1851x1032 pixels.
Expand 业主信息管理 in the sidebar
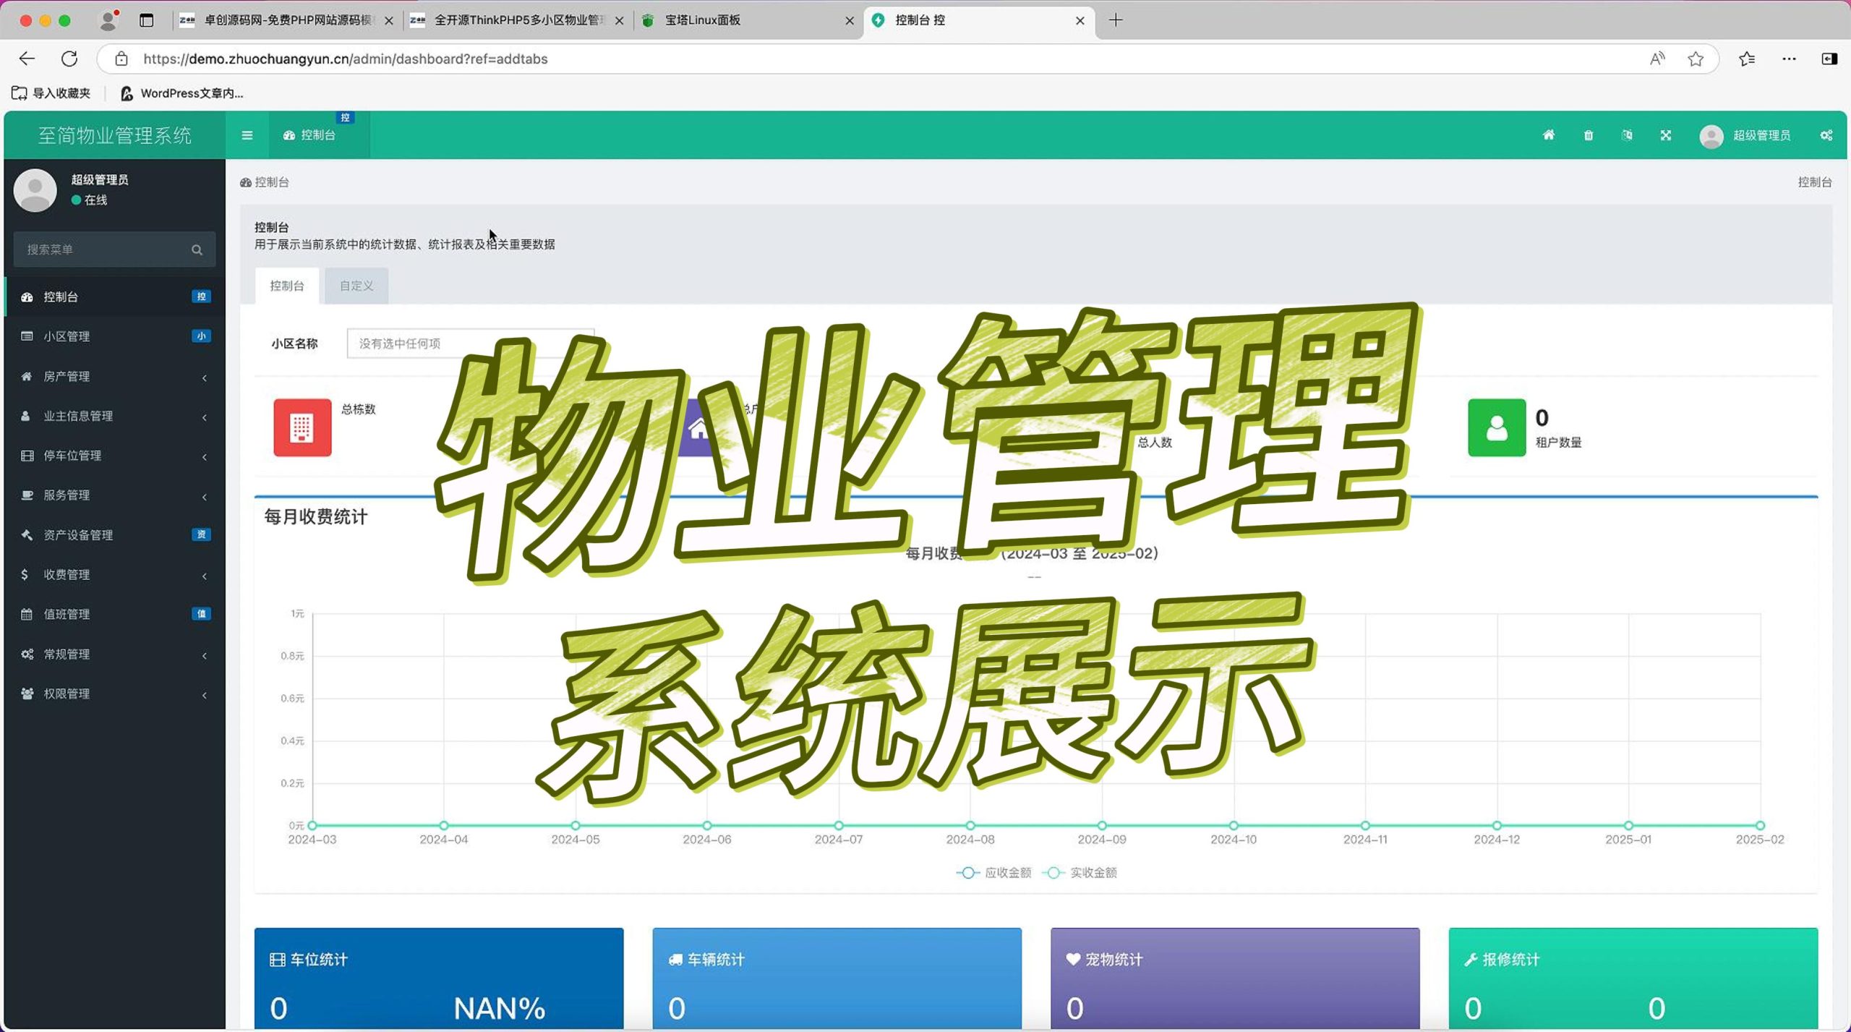tap(114, 416)
